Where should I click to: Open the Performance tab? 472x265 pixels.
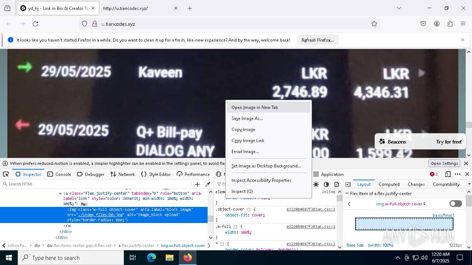point(193,174)
